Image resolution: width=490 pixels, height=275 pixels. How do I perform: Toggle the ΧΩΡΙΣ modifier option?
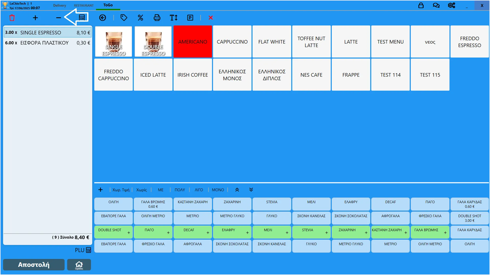click(x=141, y=190)
